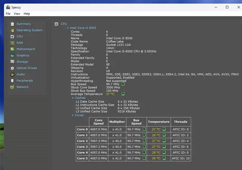The width and height of the screenshot is (242, 170).
Task: Click the green tray icon beside Average Temperature
Action: [123, 94]
